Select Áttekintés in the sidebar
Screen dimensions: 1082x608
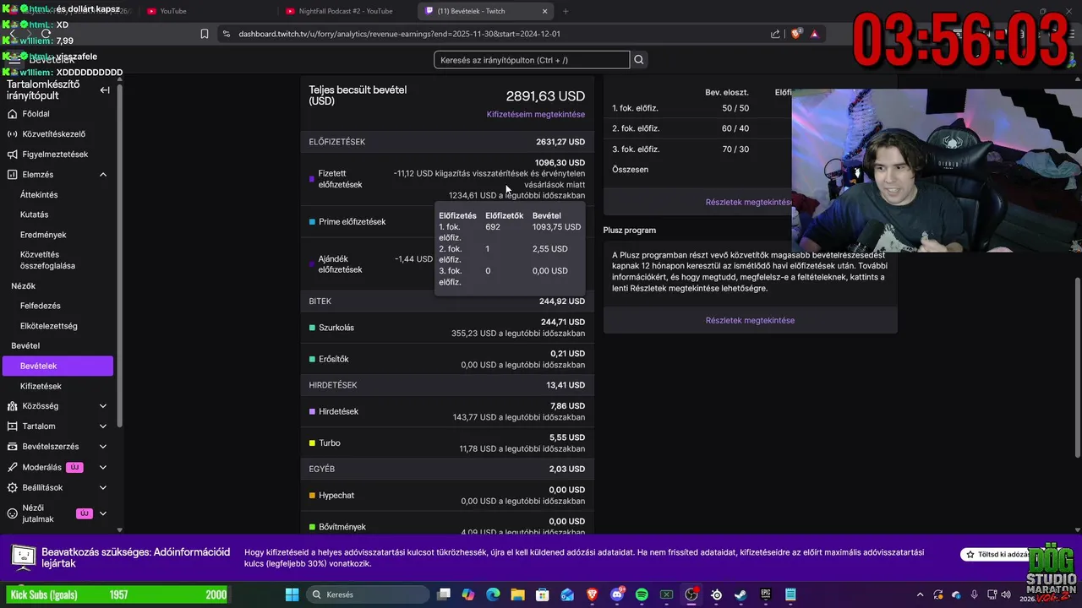coord(39,194)
